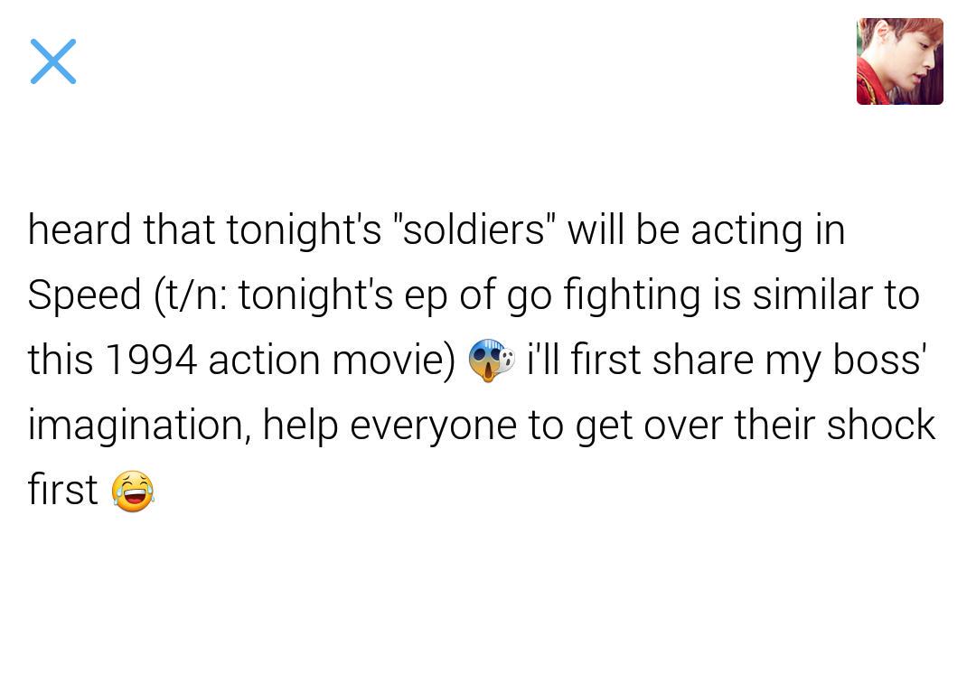Click the year "1994" in the text

(150, 360)
